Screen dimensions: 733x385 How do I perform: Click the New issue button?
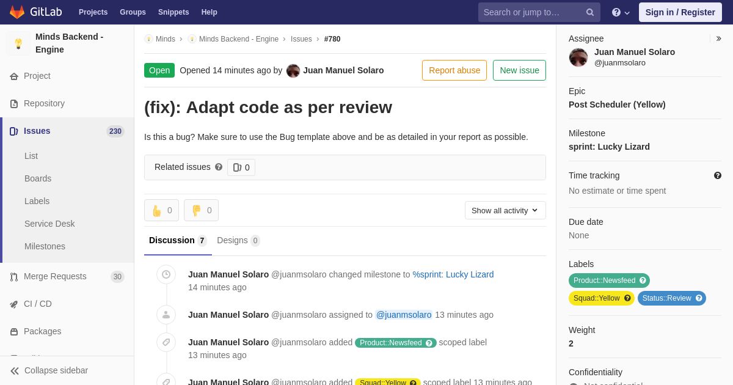pos(519,70)
